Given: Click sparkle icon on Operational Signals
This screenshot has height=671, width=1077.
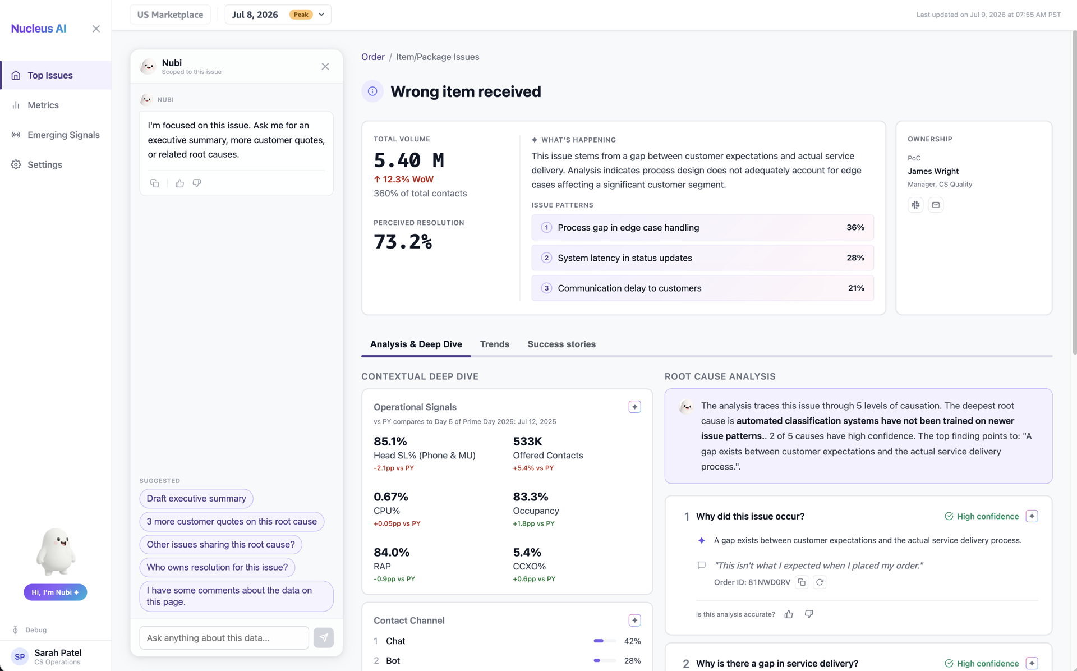Looking at the screenshot, I should 634,407.
